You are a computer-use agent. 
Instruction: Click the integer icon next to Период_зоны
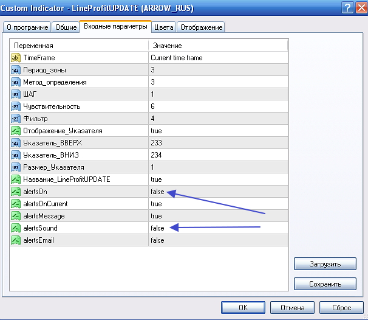16,70
